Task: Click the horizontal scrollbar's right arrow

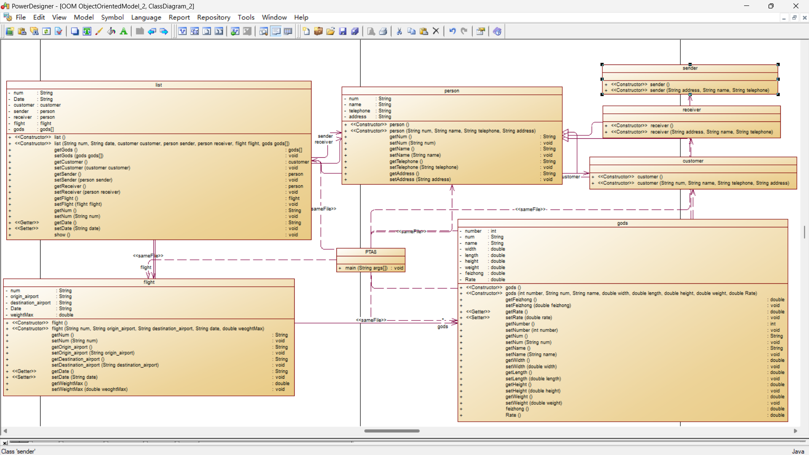Action: (795, 431)
